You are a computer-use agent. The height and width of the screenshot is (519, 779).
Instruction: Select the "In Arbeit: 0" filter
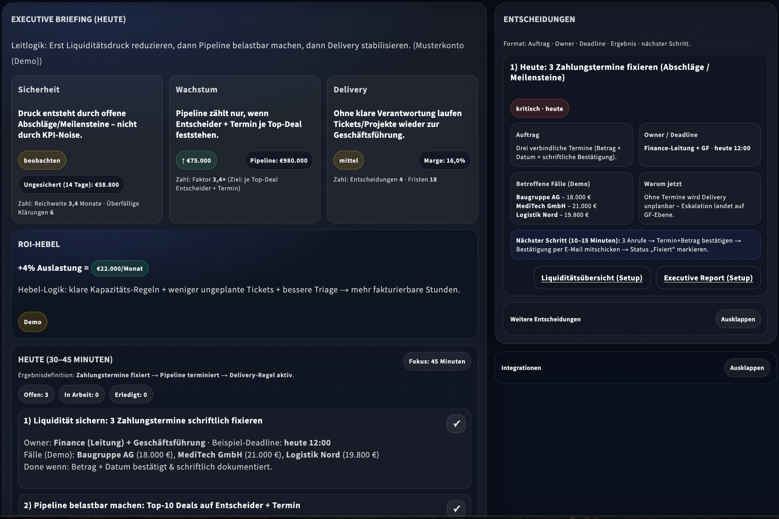click(81, 394)
